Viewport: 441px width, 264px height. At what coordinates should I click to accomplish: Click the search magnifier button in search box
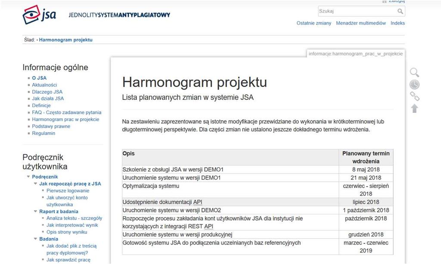coord(400,11)
